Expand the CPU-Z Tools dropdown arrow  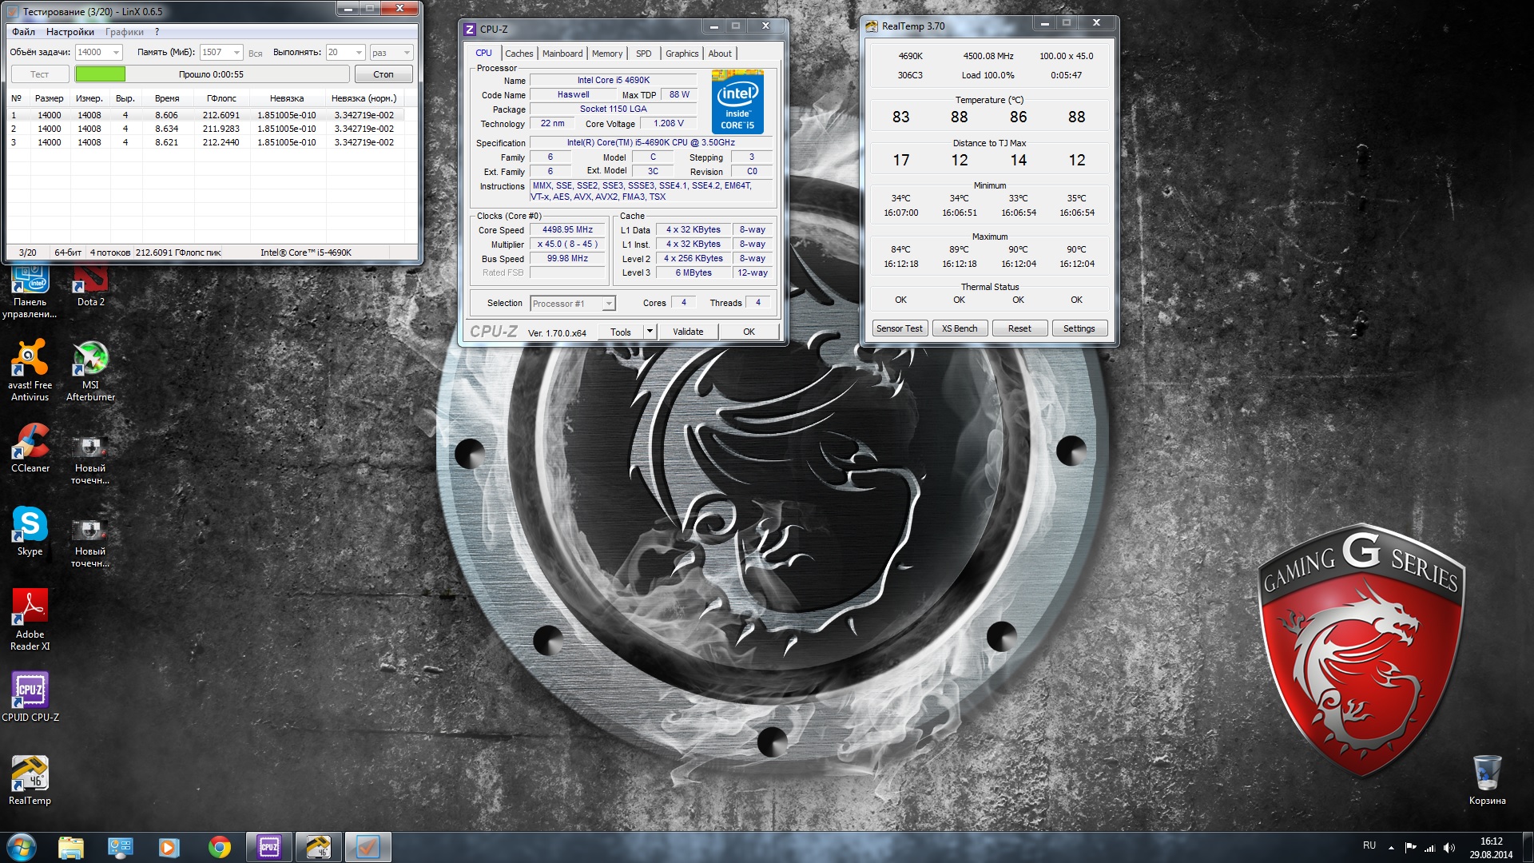click(650, 332)
